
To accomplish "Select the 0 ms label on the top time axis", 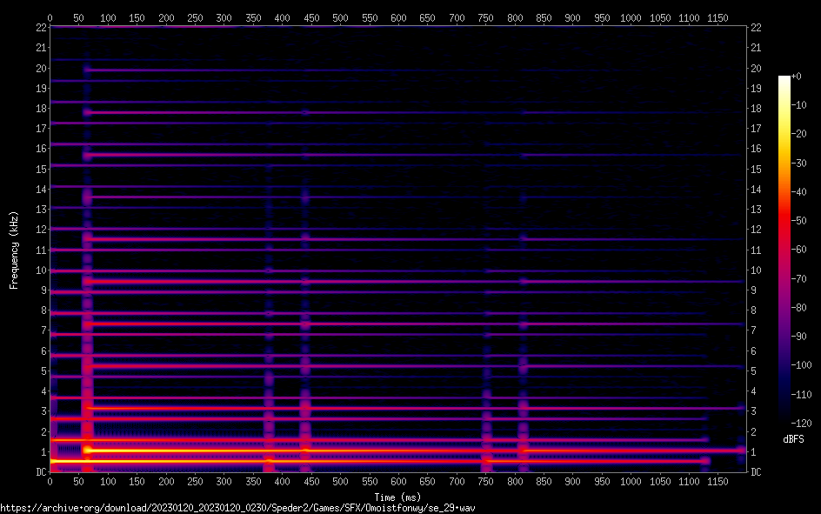I will 50,17.
